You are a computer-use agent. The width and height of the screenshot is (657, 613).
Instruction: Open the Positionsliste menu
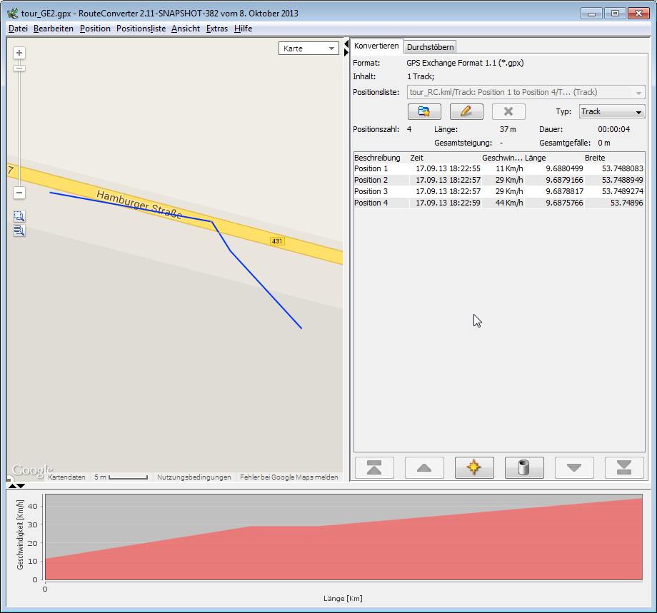141,29
